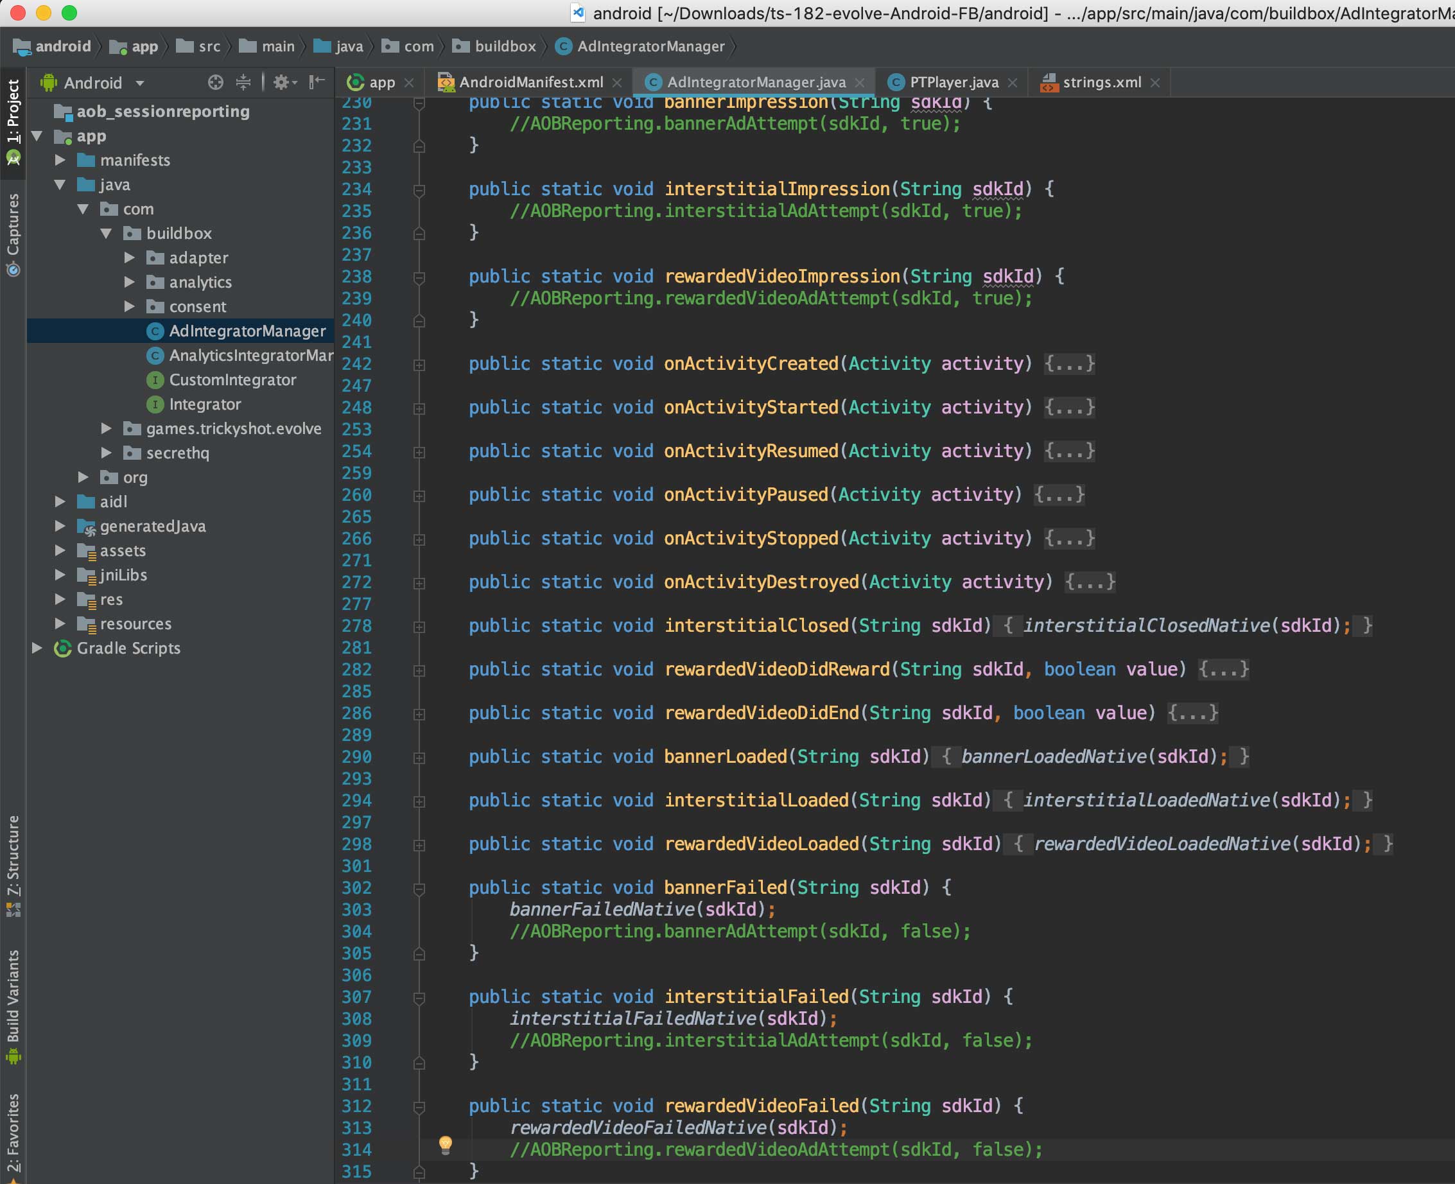Switch to the strings.xml tab
The height and width of the screenshot is (1184, 1455).
coord(1101,83)
